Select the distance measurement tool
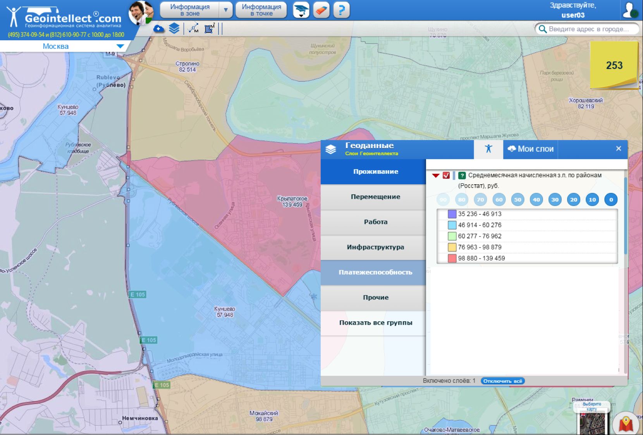643x435 pixels. [x=193, y=28]
